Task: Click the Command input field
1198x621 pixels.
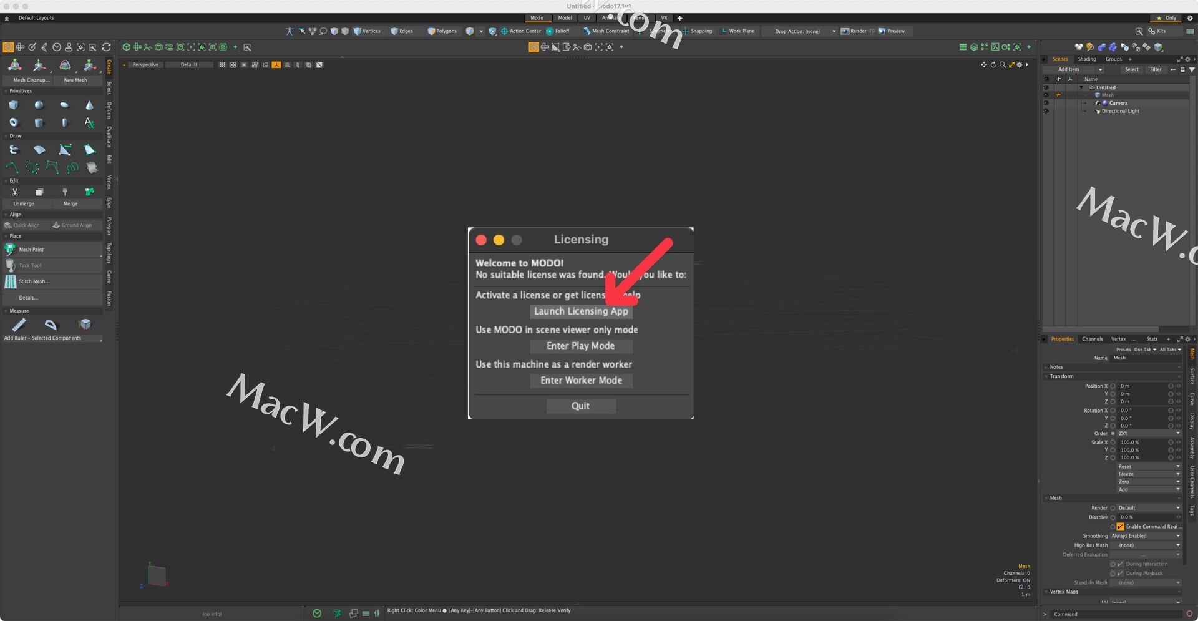Action: 1117,614
